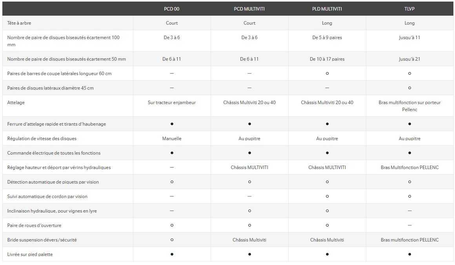Click 'Bras multifonction sur porteur Pellenc' text
The image size is (455, 265).
[409, 106]
